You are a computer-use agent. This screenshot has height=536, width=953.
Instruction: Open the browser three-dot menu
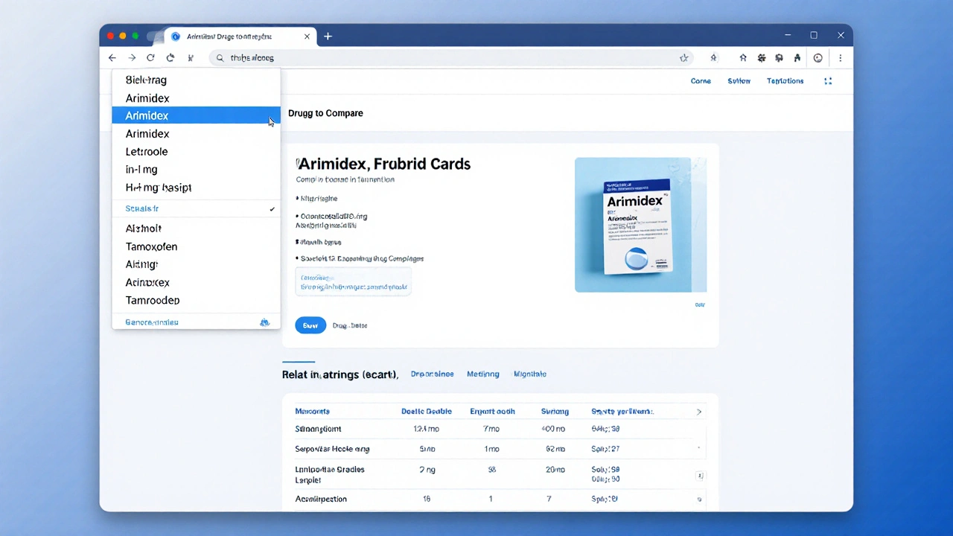pyautogui.click(x=841, y=58)
